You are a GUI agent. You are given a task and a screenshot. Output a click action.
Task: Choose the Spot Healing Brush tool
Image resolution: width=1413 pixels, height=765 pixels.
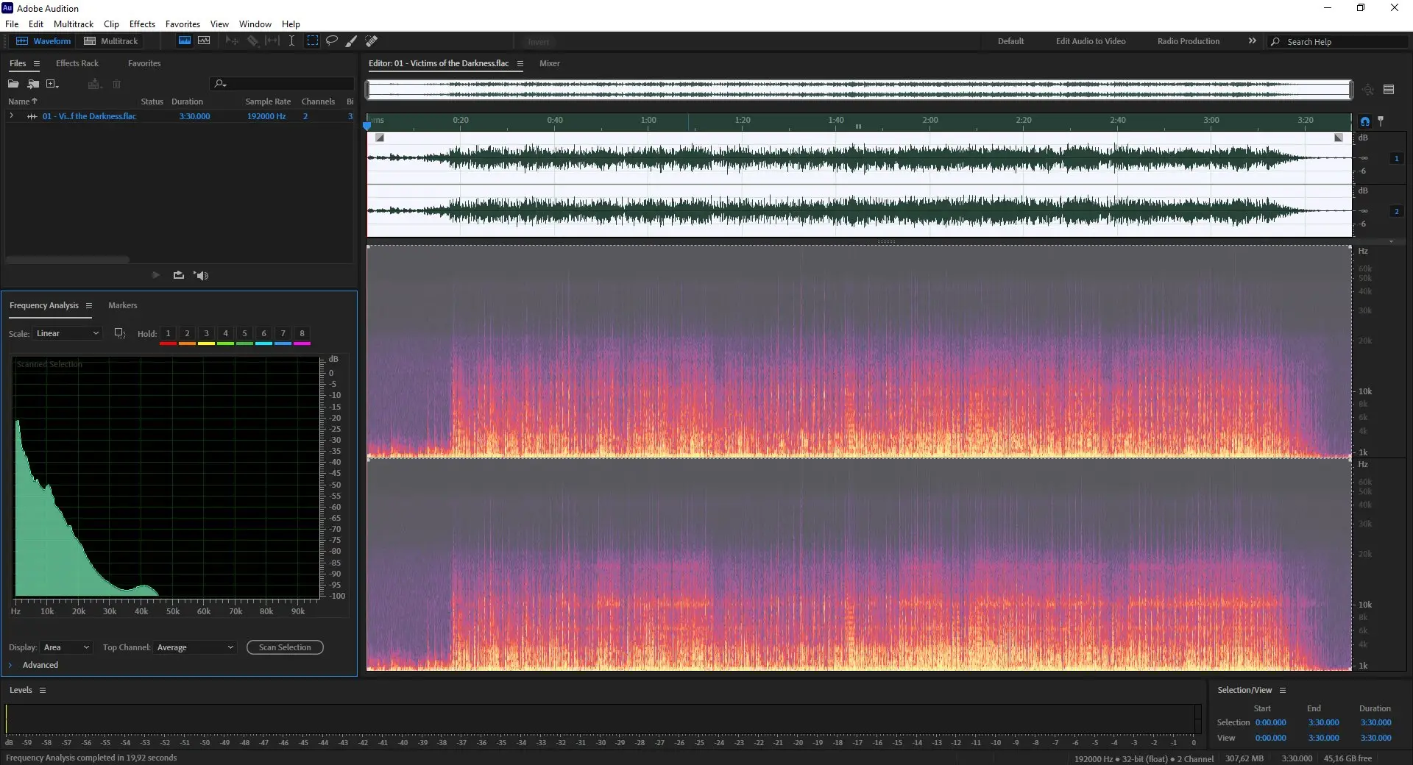(x=372, y=41)
